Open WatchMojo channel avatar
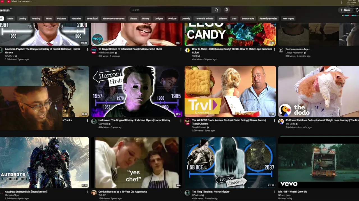This screenshot has width=359, height=201. click(94, 50)
